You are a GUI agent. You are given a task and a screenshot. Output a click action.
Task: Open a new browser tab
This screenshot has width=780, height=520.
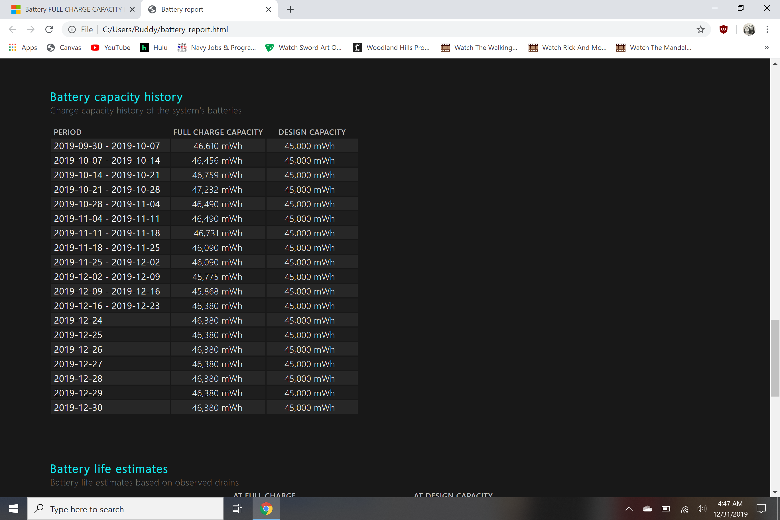click(x=290, y=9)
